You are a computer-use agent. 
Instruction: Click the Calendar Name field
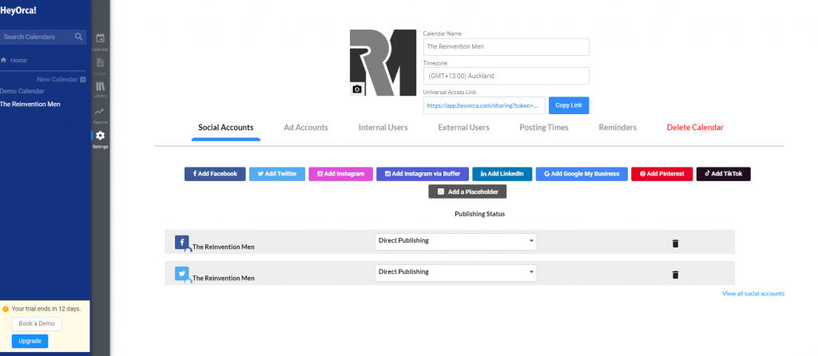coord(506,46)
